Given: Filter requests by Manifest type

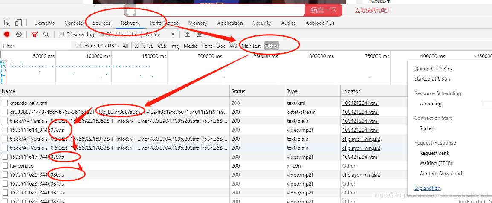Looking at the screenshot, I should [251, 46].
